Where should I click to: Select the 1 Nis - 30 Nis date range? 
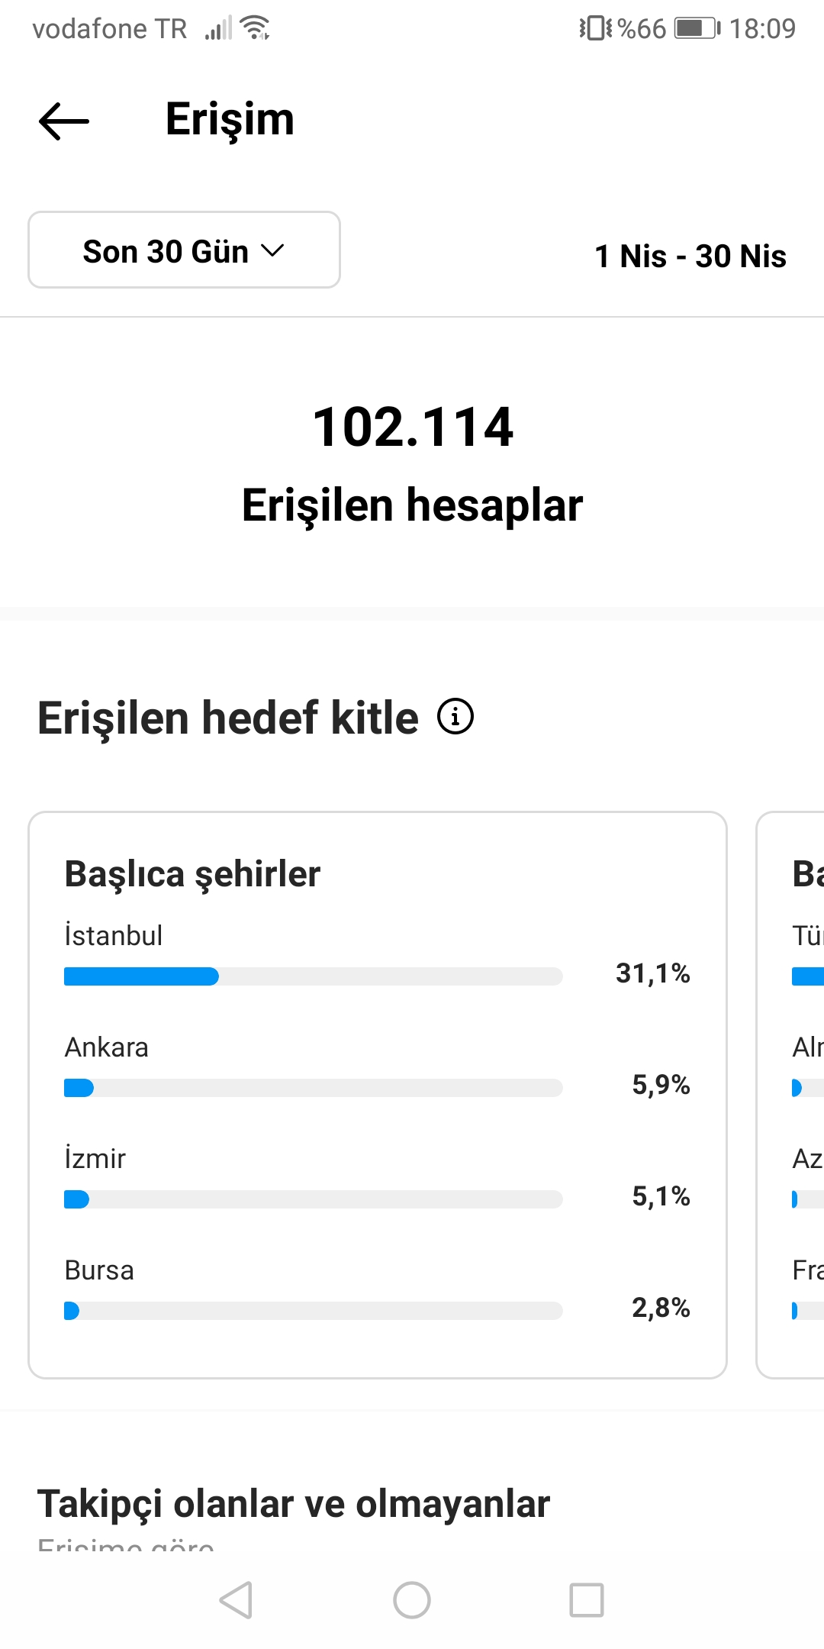[x=690, y=256]
